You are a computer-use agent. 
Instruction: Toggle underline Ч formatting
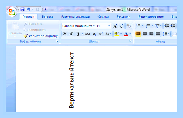click(x=78, y=34)
